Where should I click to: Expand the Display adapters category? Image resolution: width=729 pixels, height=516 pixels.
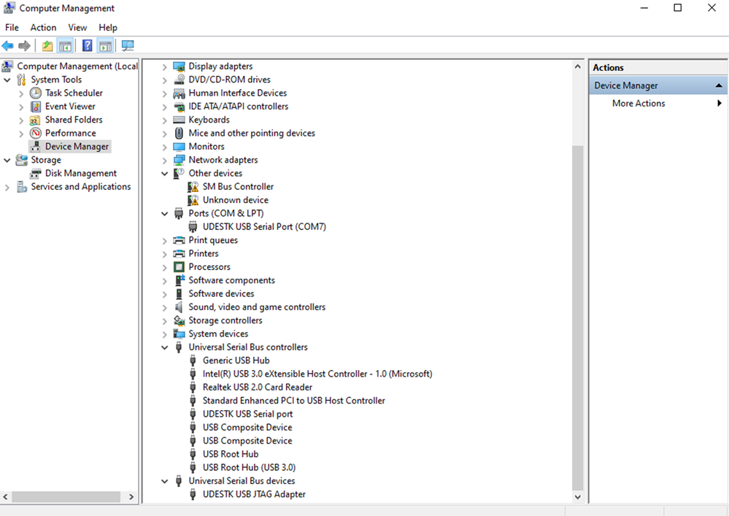[165, 67]
